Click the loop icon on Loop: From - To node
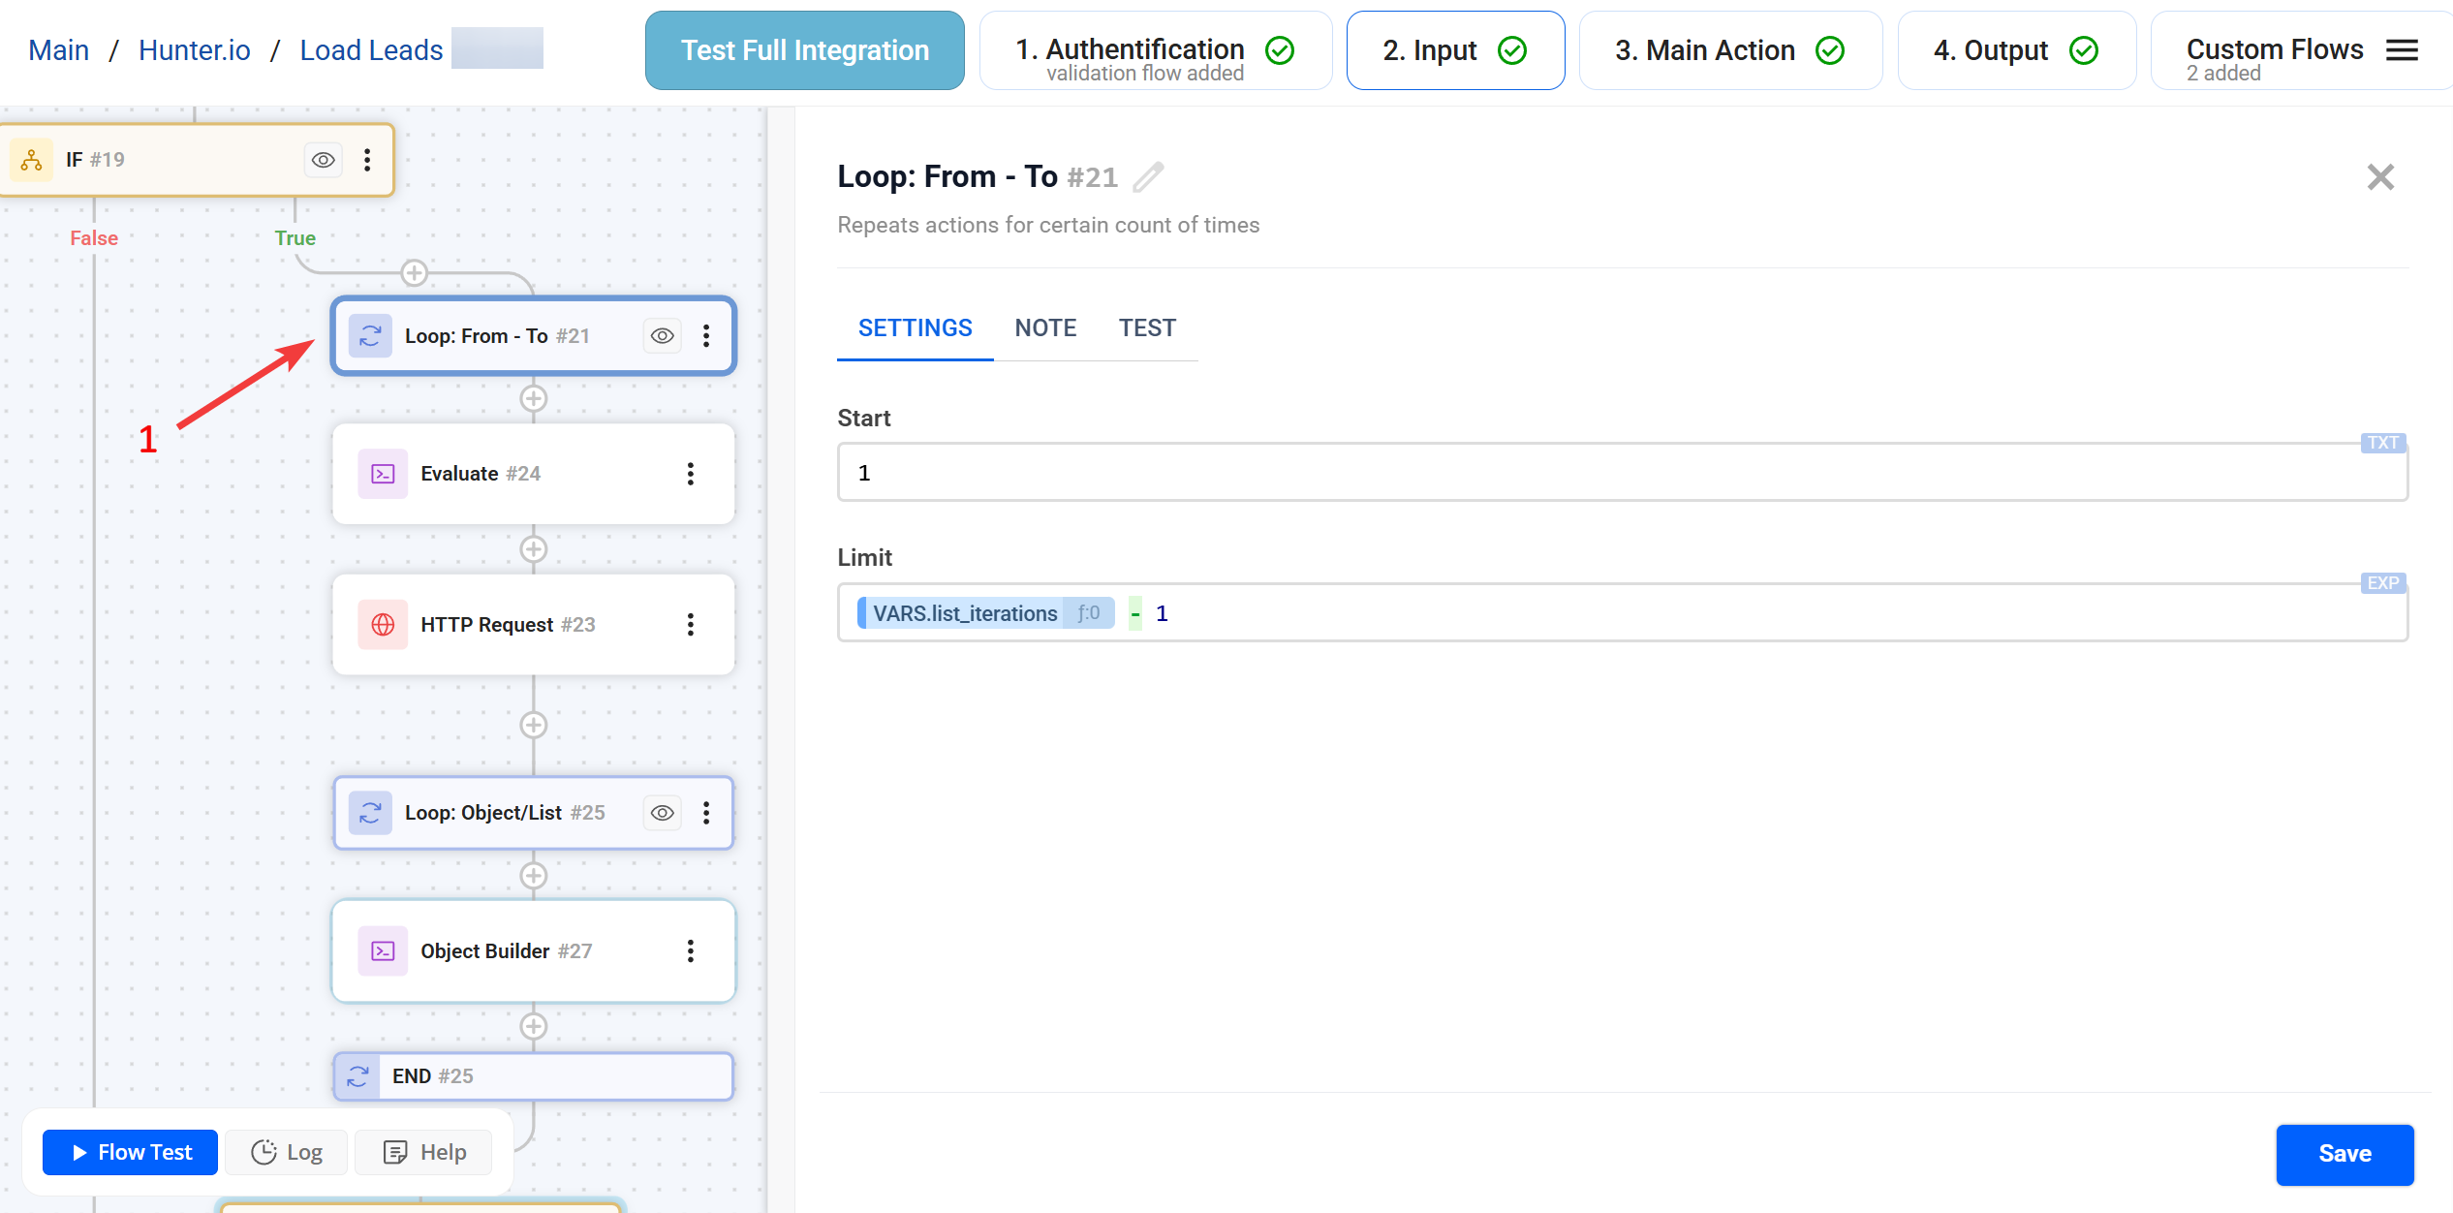The height and width of the screenshot is (1213, 2453). pos(369,335)
